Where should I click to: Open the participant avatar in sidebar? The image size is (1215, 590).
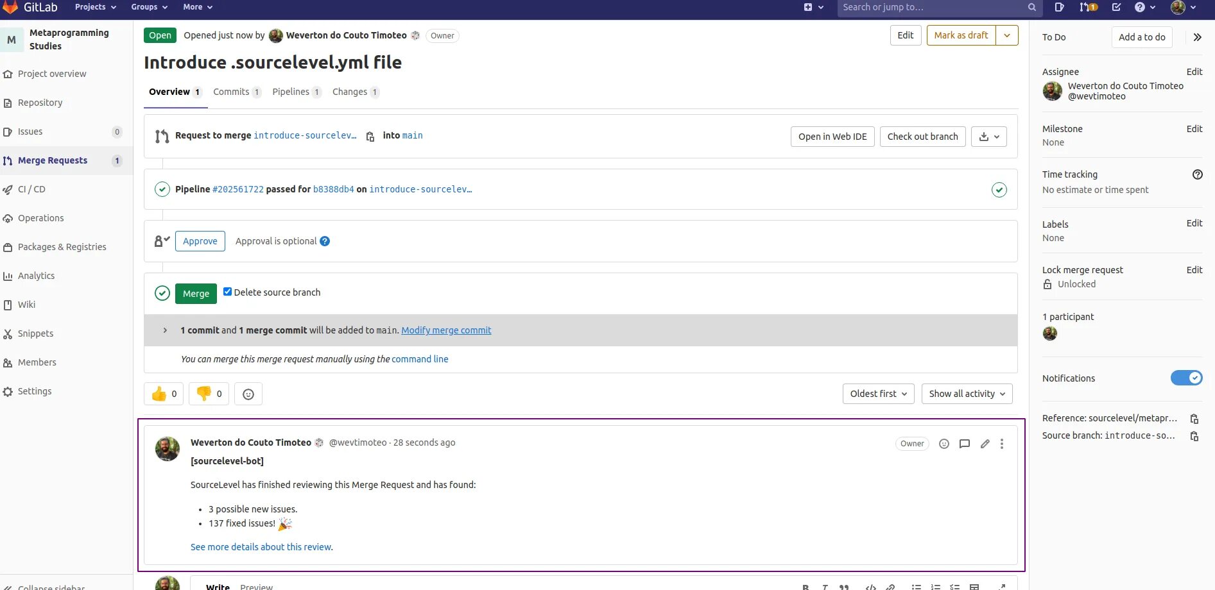tap(1050, 333)
